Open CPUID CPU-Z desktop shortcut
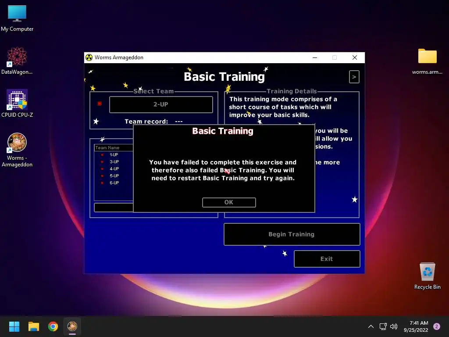Image resolution: width=449 pixels, height=337 pixels. 17,104
